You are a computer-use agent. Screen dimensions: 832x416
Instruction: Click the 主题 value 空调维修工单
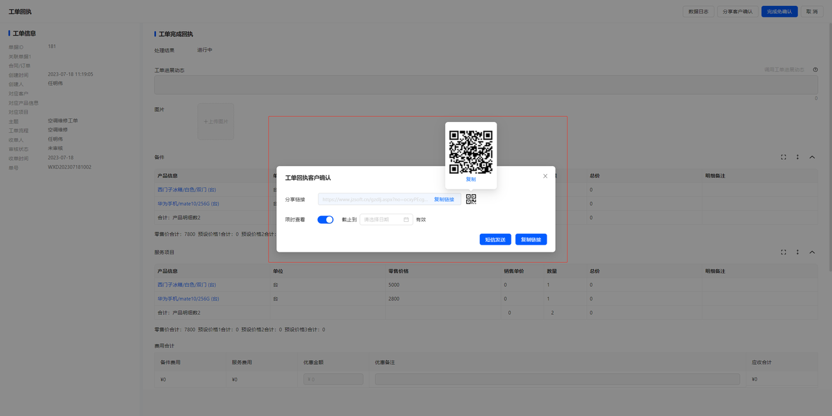tap(62, 121)
